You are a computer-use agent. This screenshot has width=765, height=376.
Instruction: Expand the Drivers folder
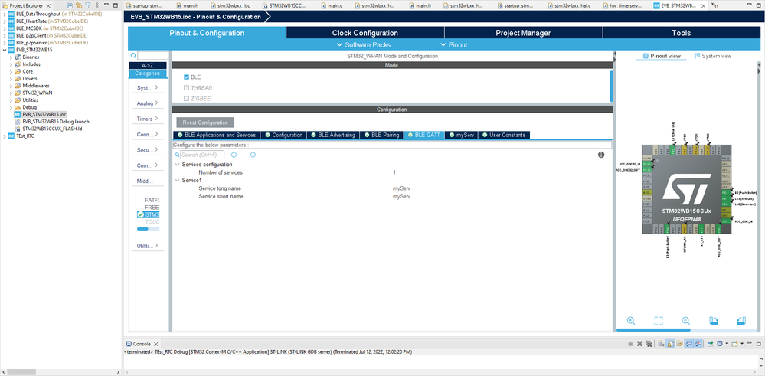point(11,79)
